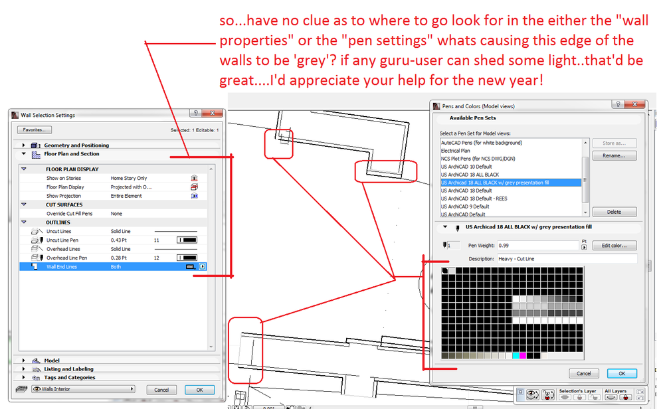This screenshot has height=409, width=663.
Task: Cancel the Wall Selection Settings dialog
Action: pyautogui.click(x=161, y=390)
